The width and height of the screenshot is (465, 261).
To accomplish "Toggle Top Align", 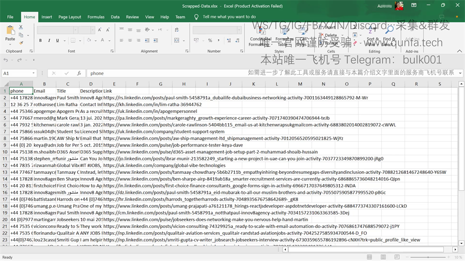I will coord(121,29).
